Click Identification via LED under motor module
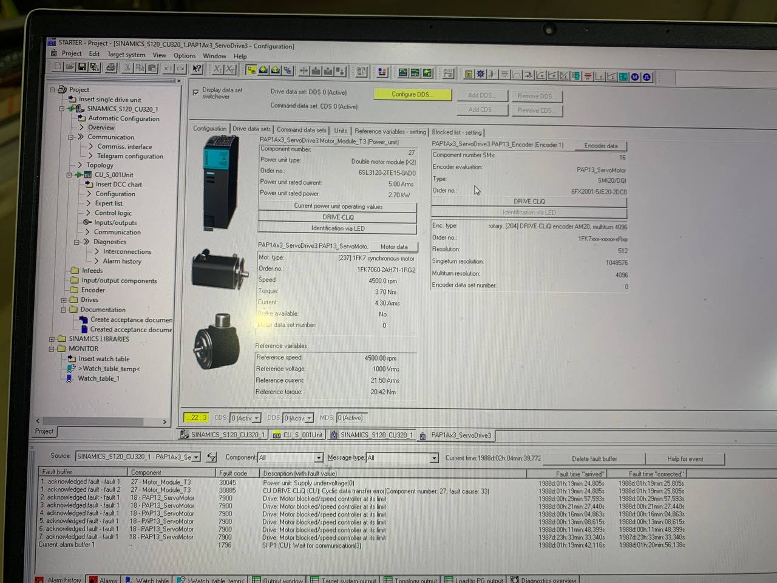The width and height of the screenshot is (777, 583). (338, 228)
